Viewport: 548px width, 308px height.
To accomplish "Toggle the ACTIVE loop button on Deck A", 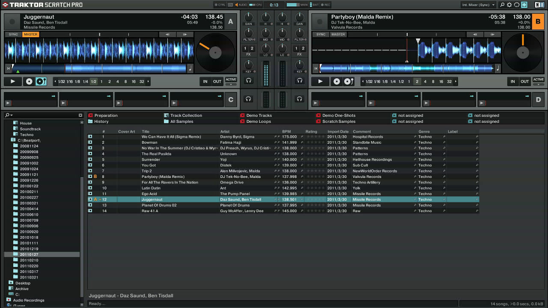I will point(231,80).
